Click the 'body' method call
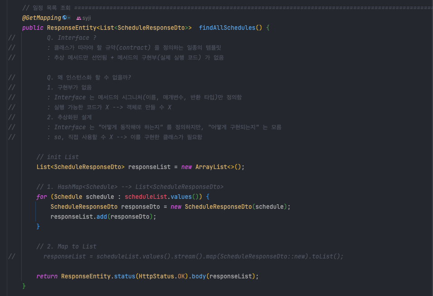Viewport: 433px width, 296px height. coord(199,276)
